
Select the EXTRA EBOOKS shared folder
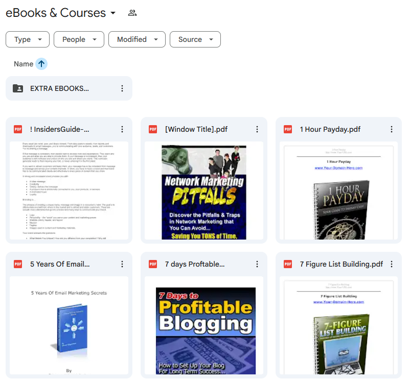pos(69,88)
